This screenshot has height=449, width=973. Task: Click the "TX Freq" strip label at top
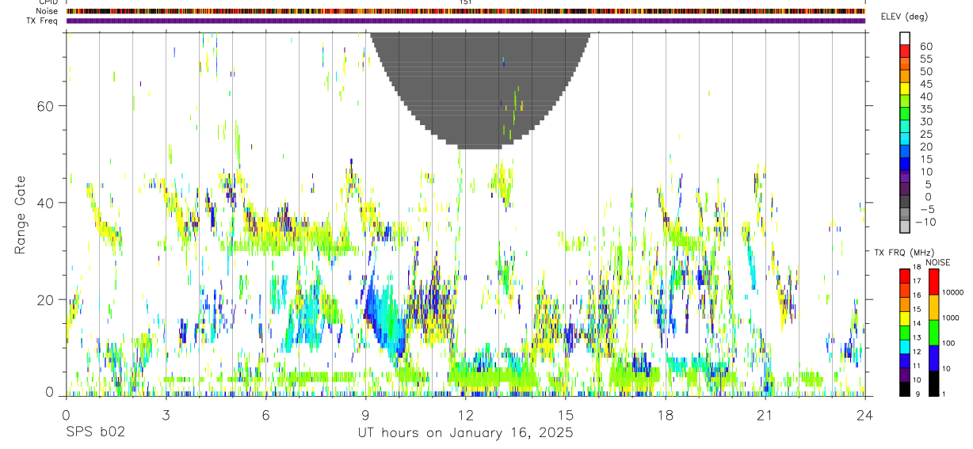(43, 21)
